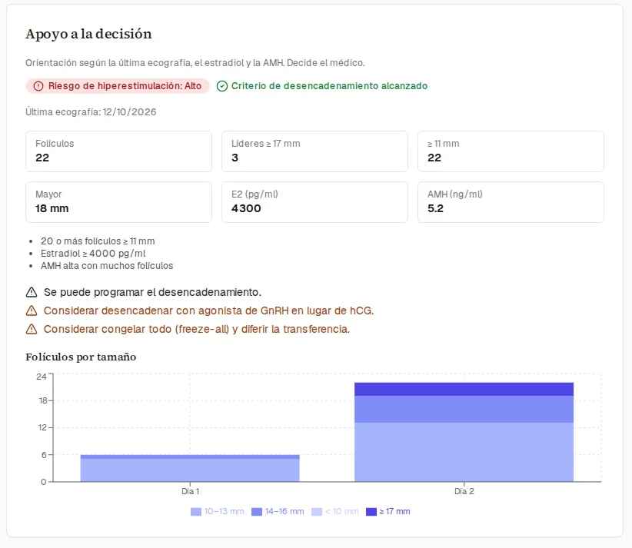
Task: Select the Folículos card showing 22
Action: pyautogui.click(x=118, y=151)
